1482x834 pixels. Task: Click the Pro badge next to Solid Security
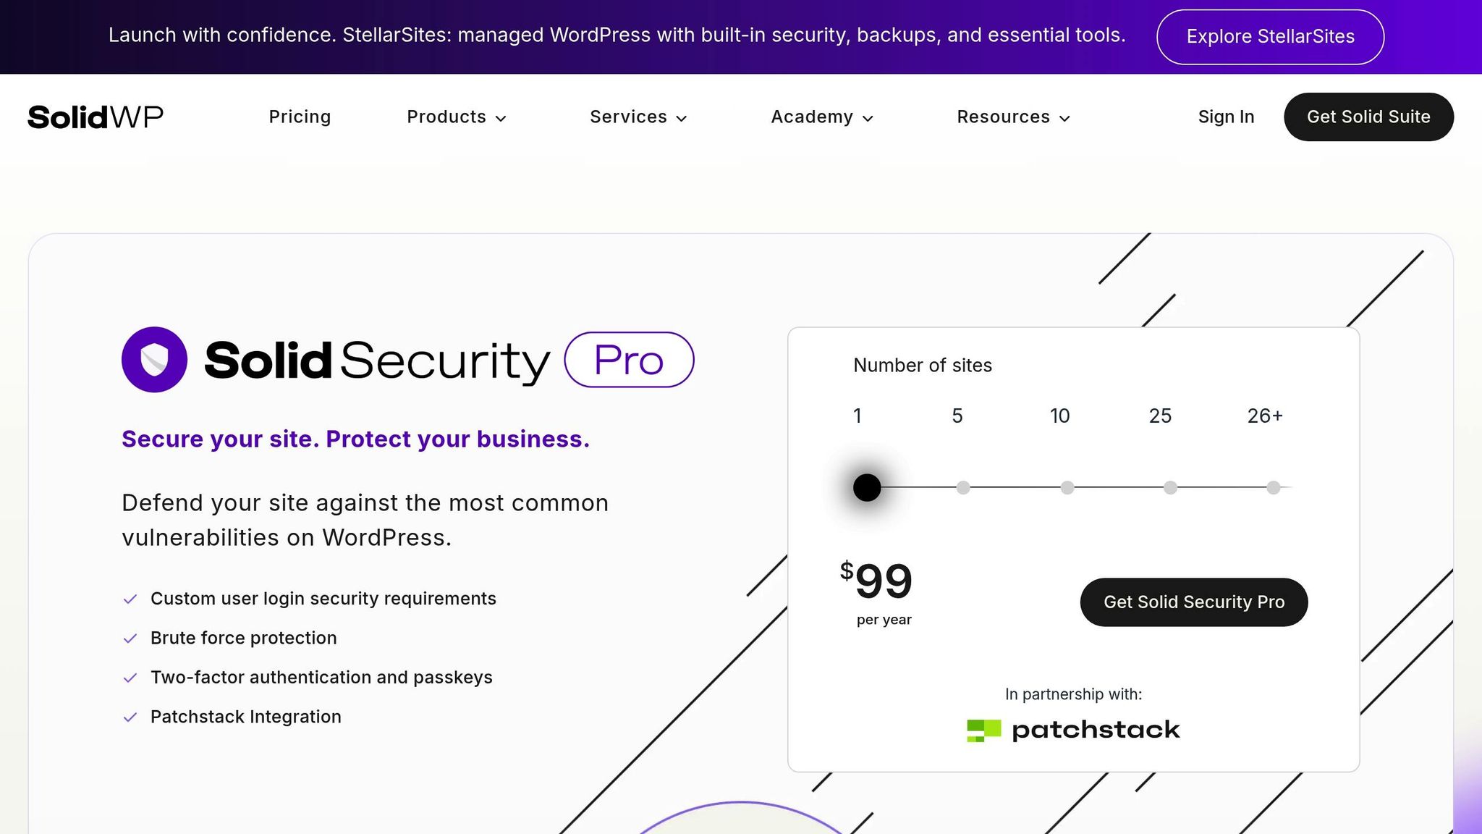[x=628, y=359]
